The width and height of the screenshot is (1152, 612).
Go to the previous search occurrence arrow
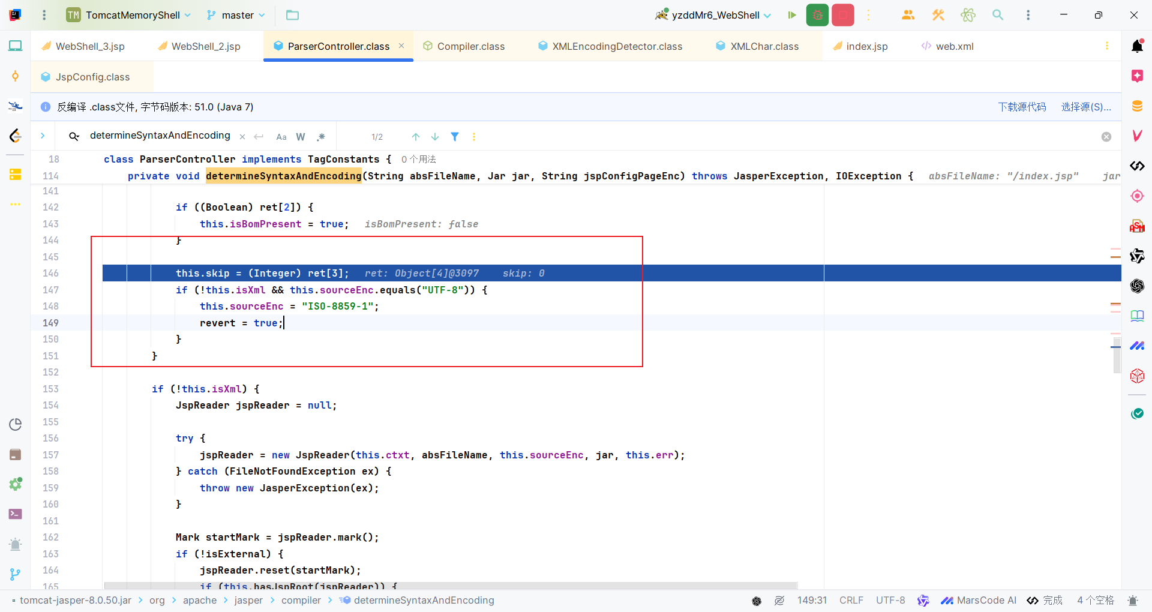416,137
